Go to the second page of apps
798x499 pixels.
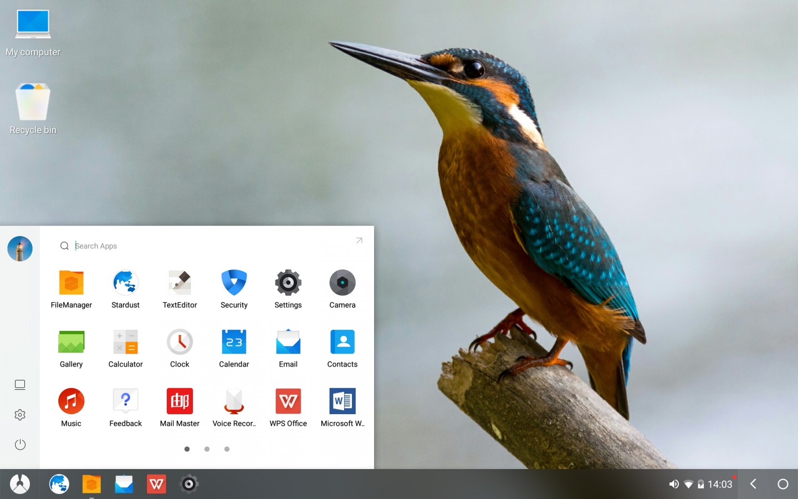click(207, 449)
